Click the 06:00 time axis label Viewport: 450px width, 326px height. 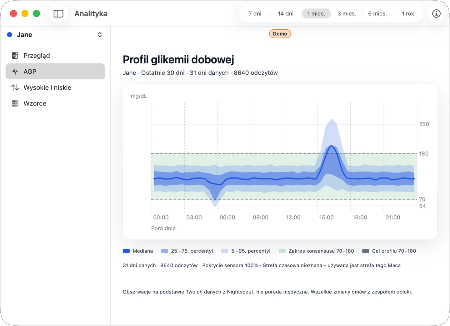227,217
